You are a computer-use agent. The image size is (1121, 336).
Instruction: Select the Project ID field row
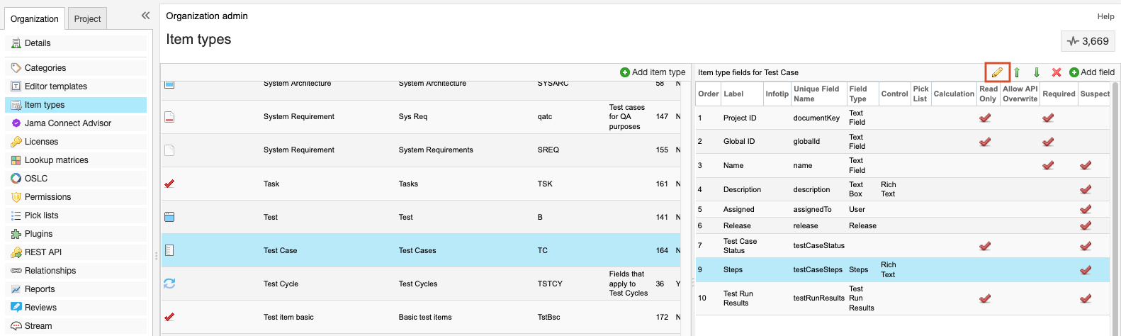[902, 118]
